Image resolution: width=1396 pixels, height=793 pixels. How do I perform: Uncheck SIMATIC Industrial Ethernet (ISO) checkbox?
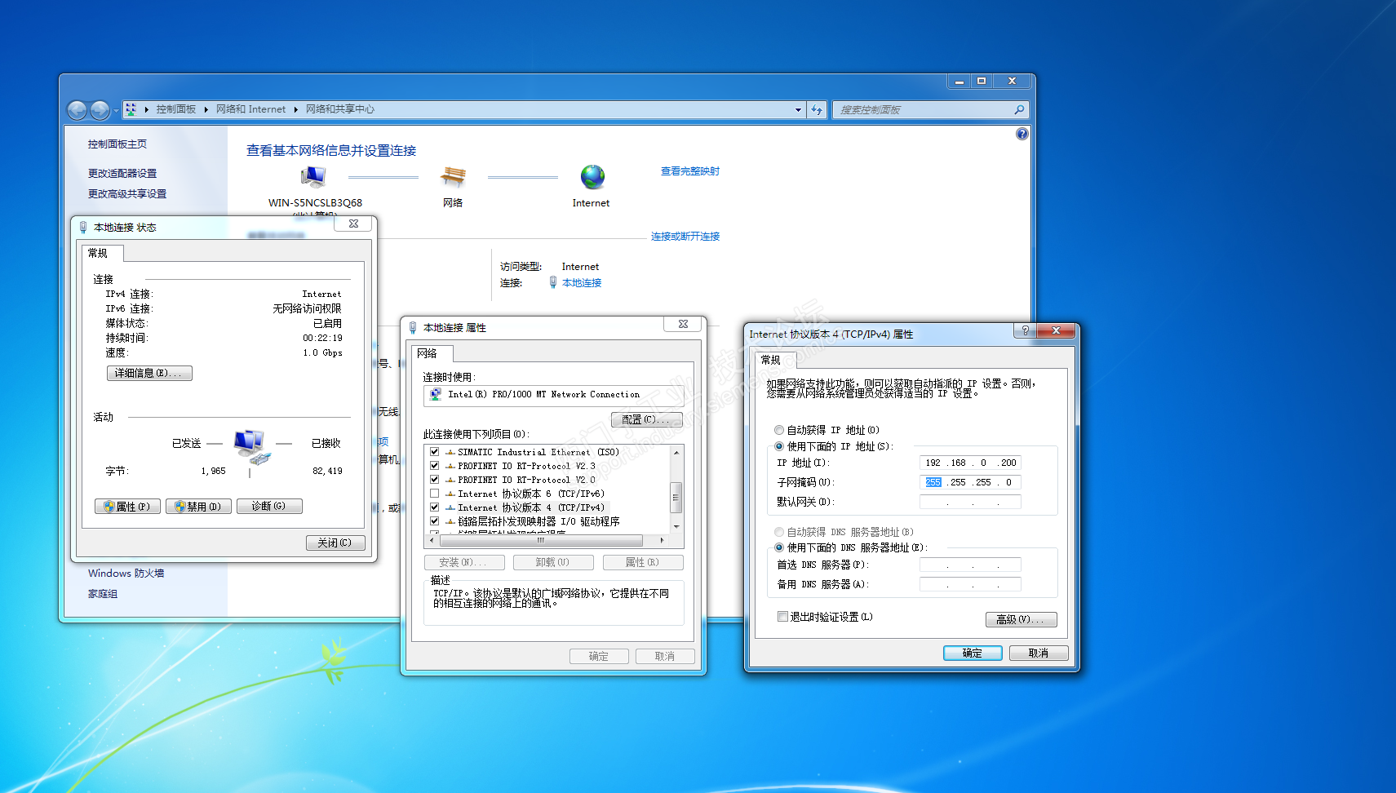[x=435, y=452]
